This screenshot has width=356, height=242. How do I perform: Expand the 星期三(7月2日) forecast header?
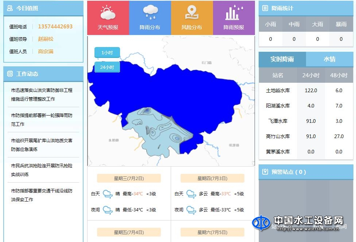(128, 178)
